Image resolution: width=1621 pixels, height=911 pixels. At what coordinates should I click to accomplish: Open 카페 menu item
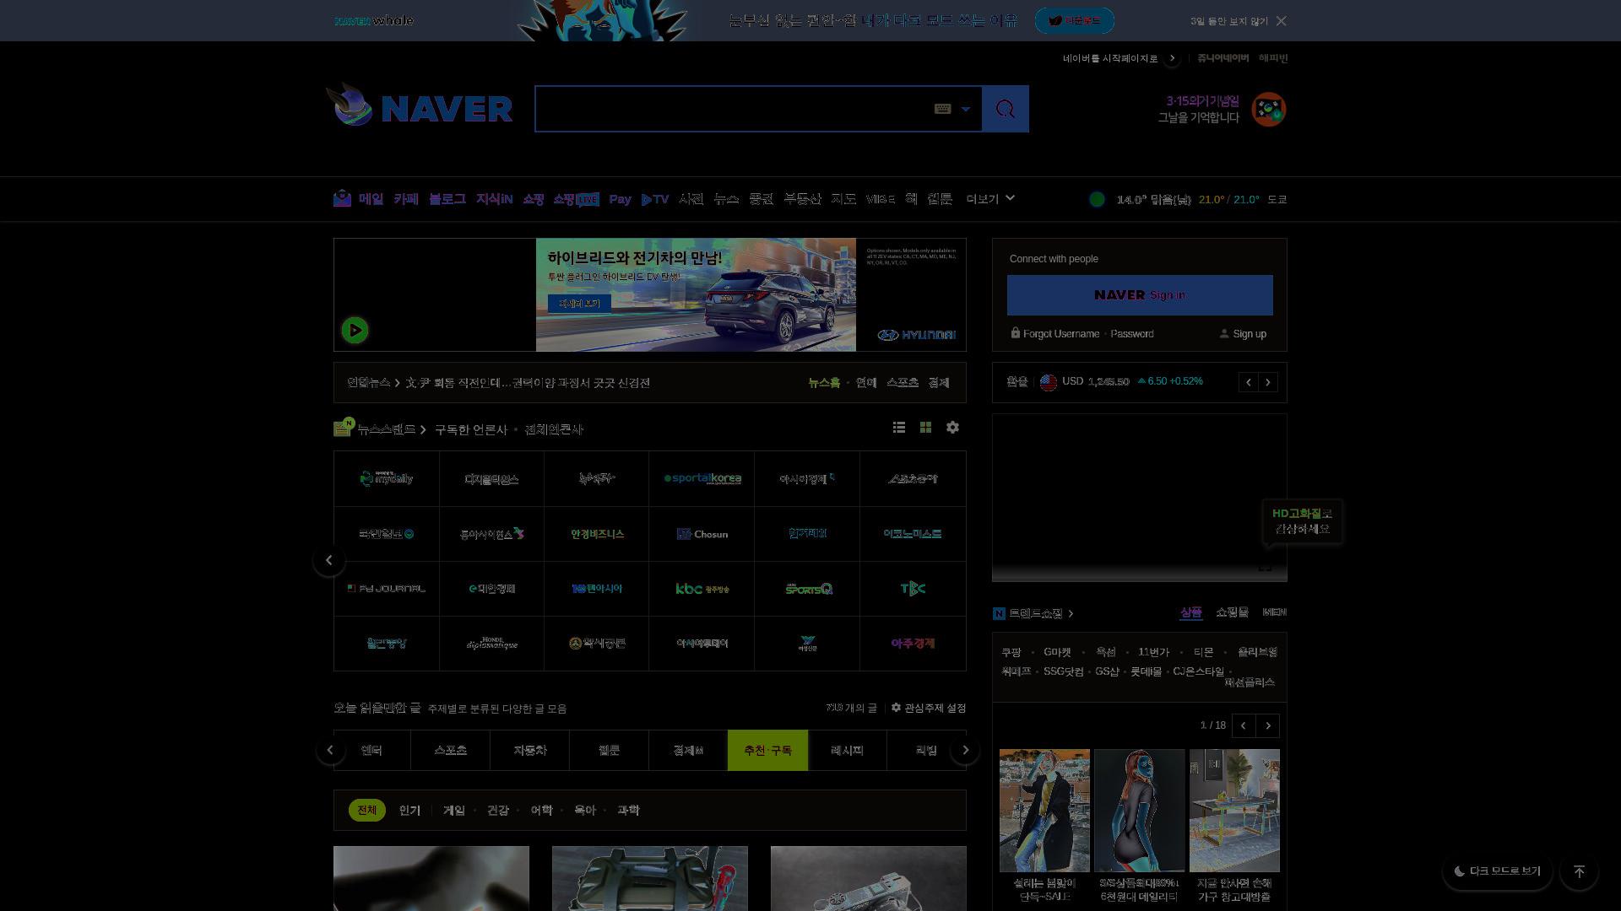[406, 199]
